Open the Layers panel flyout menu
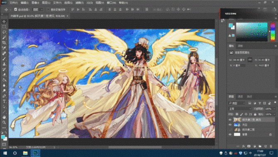 (276, 97)
